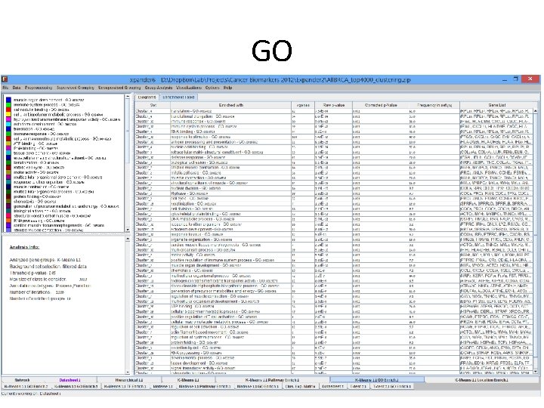
Task: Open K-Means 1.1 Location Enrich.1 tab
Action: (481, 380)
